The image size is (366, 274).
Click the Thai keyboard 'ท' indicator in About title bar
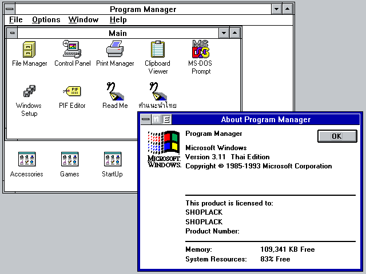(156, 119)
